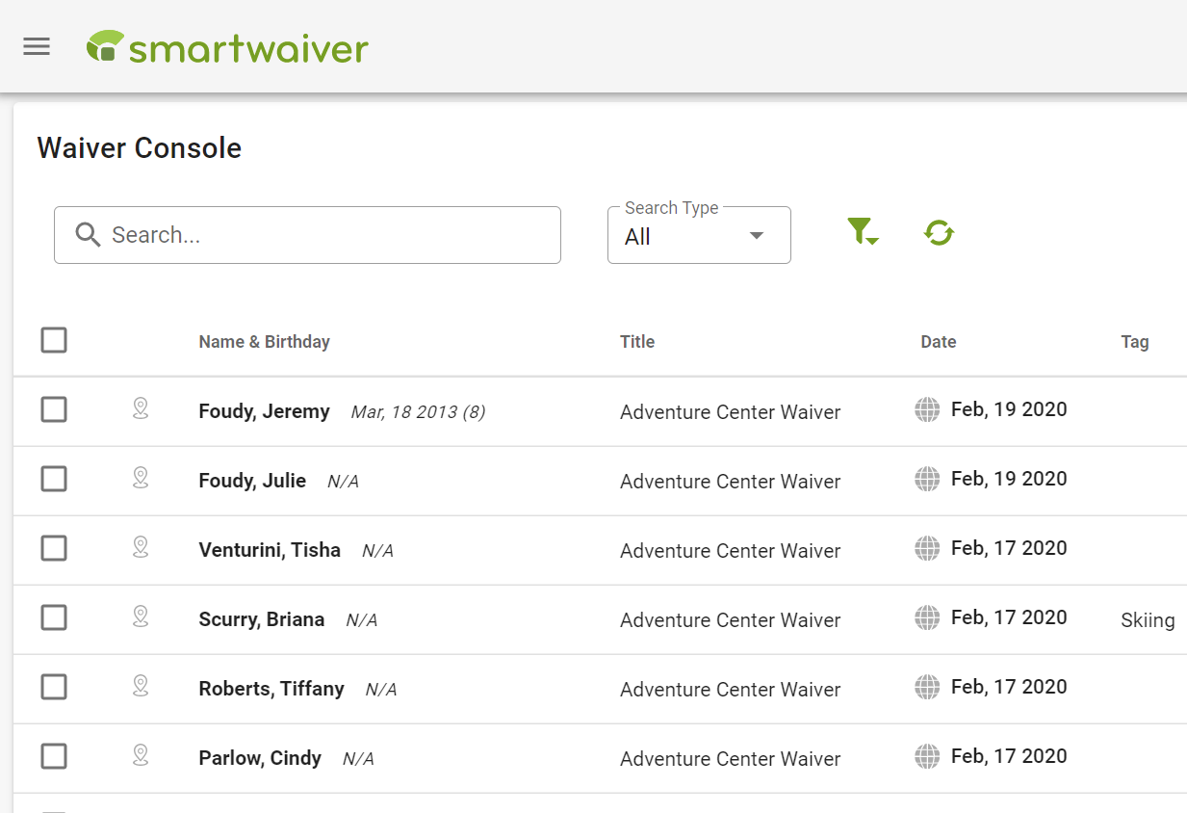Select checkbox for Venturini, Tisha
Image resolution: width=1187 pixels, height=813 pixels.
54,548
